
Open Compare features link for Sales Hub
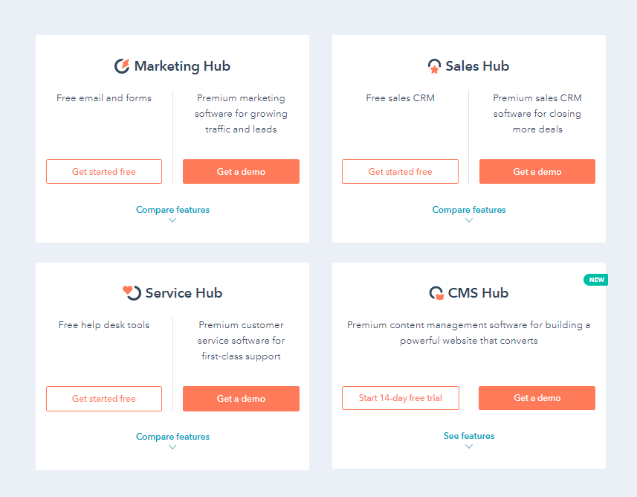pos(469,210)
